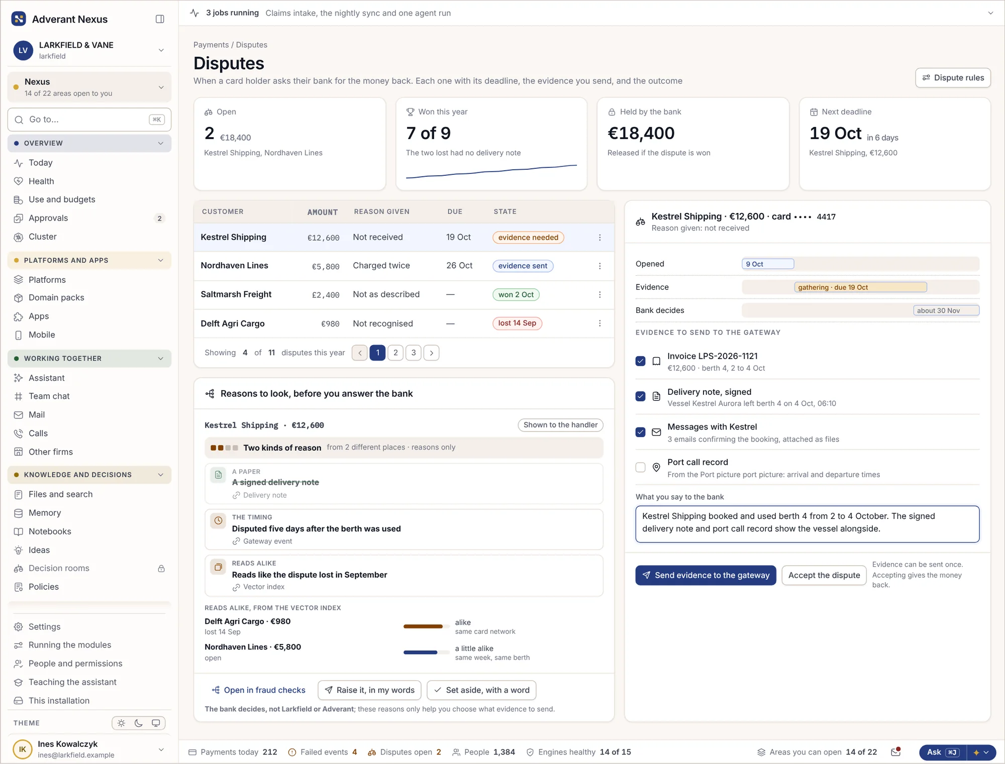This screenshot has width=1005, height=764.
Task: Open the Dispute rules button
Action: coord(953,78)
